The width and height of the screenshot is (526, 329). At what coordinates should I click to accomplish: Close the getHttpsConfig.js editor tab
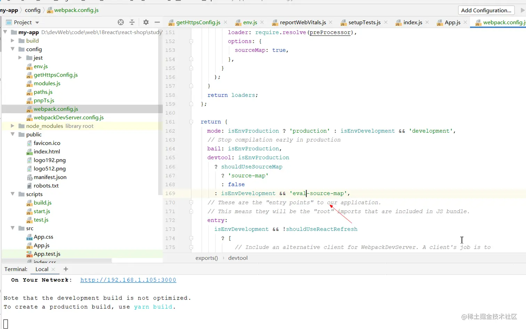click(x=225, y=22)
